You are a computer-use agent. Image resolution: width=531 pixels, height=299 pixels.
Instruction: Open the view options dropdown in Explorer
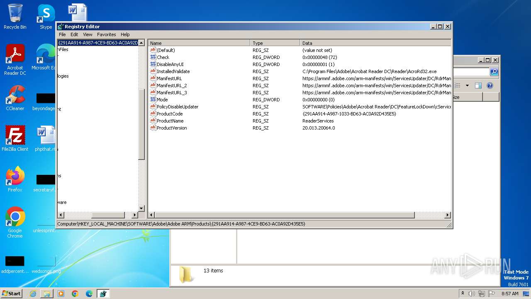(x=467, y=86)
